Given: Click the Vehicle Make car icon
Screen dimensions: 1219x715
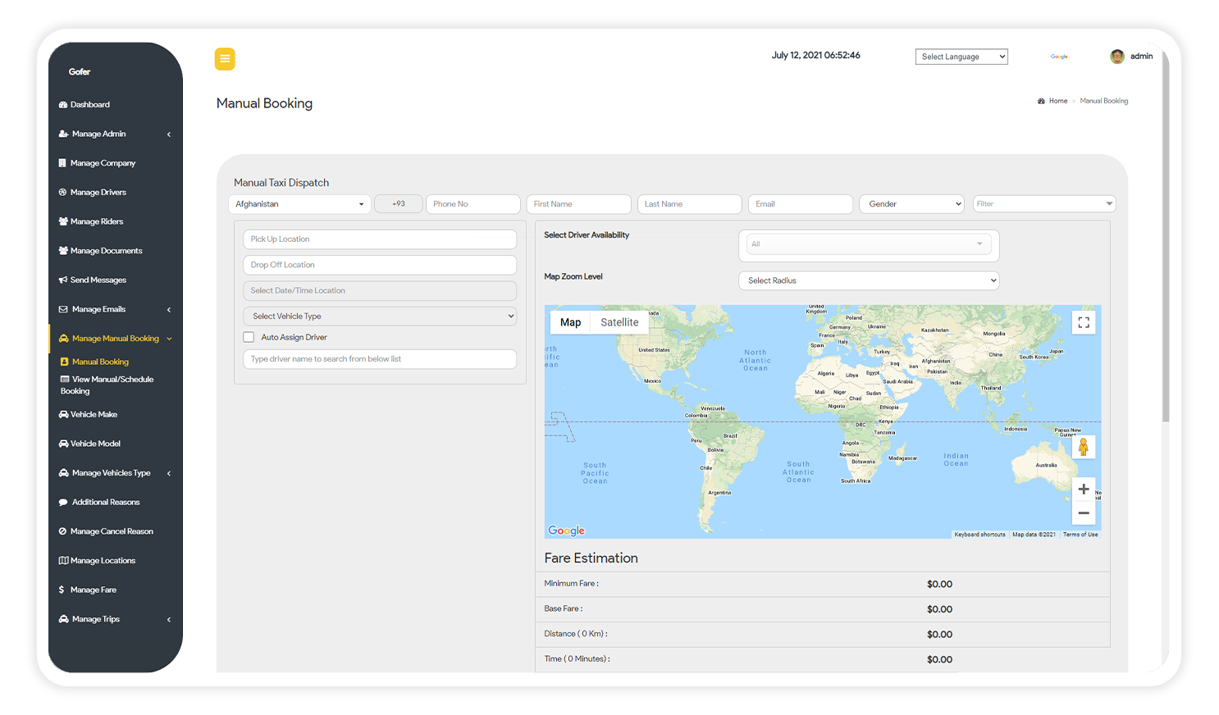Looking at the screenshot, I should (x=63, y=415).
